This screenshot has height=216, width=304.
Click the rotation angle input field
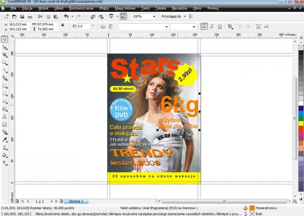83,27
